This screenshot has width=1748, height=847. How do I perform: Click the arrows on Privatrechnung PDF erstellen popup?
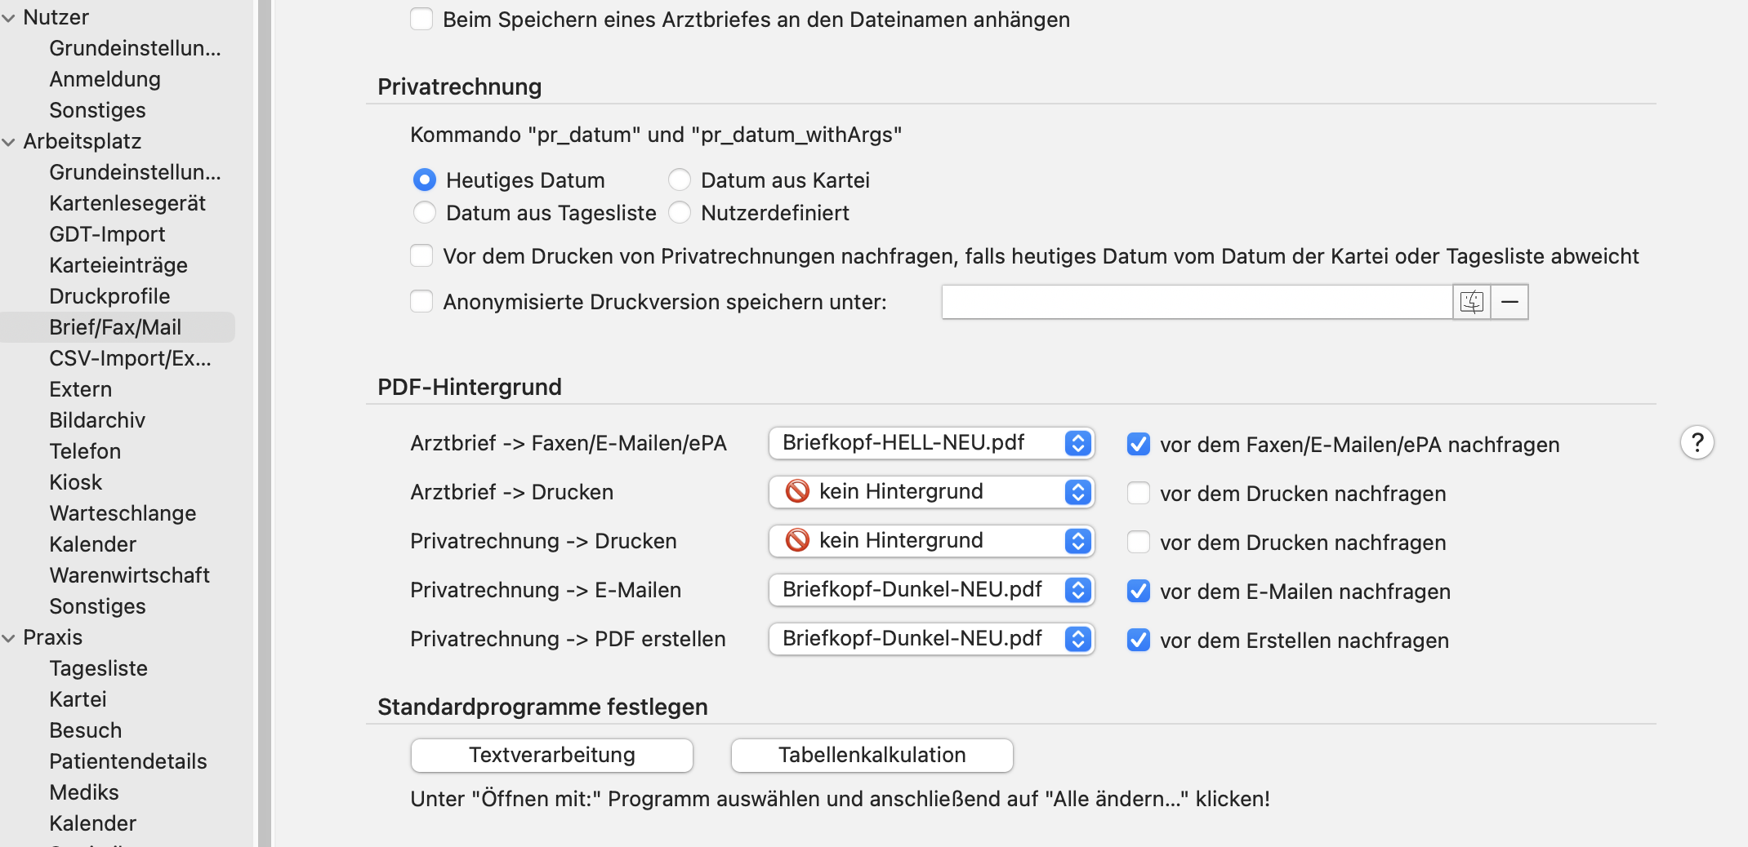point(1078,639)
